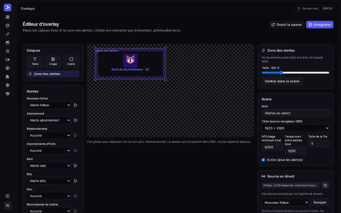Screen dimensions: 341x213
Task: Open the Don alert dropdown
Action: coord(49,196)
